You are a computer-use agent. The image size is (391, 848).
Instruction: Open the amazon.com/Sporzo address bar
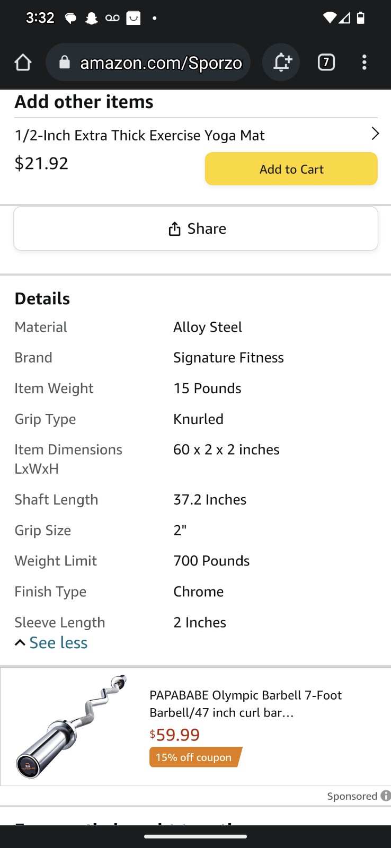point(148,63)
